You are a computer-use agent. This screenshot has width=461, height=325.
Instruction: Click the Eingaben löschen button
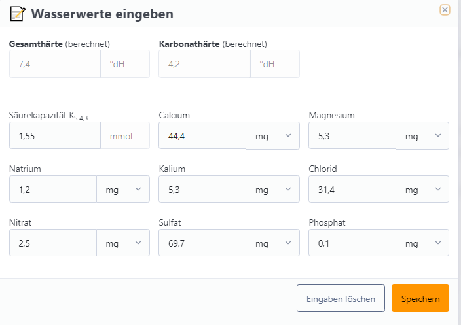(341, 298)
